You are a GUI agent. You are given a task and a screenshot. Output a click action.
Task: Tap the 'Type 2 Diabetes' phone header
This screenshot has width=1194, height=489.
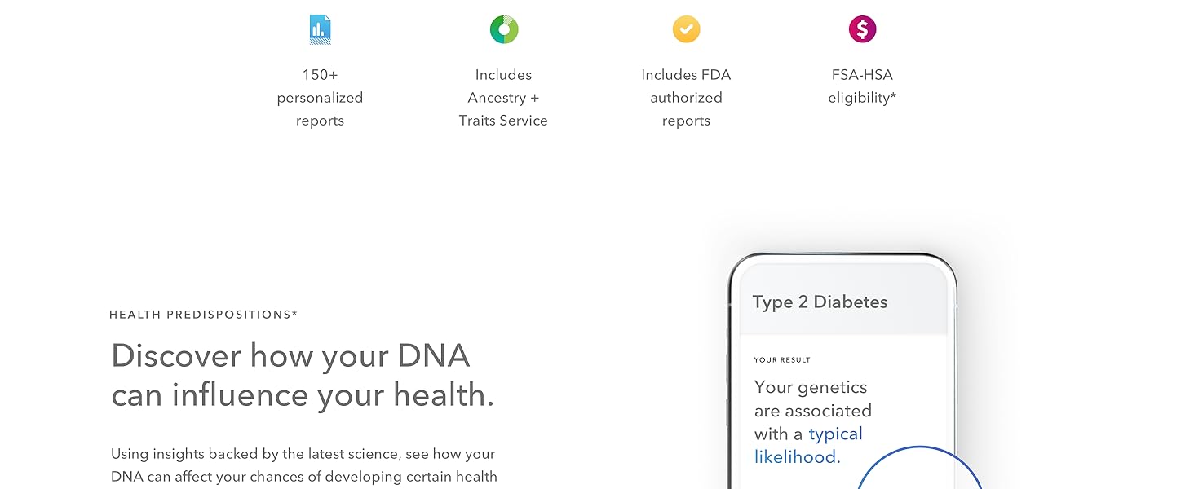point(820,302)
